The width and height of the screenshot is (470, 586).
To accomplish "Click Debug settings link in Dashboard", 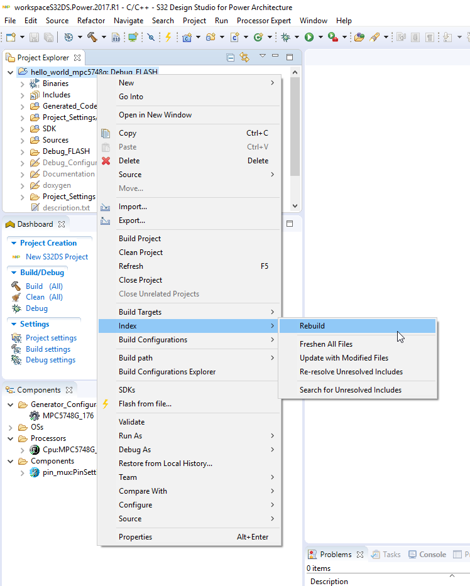I will [50, 360].
